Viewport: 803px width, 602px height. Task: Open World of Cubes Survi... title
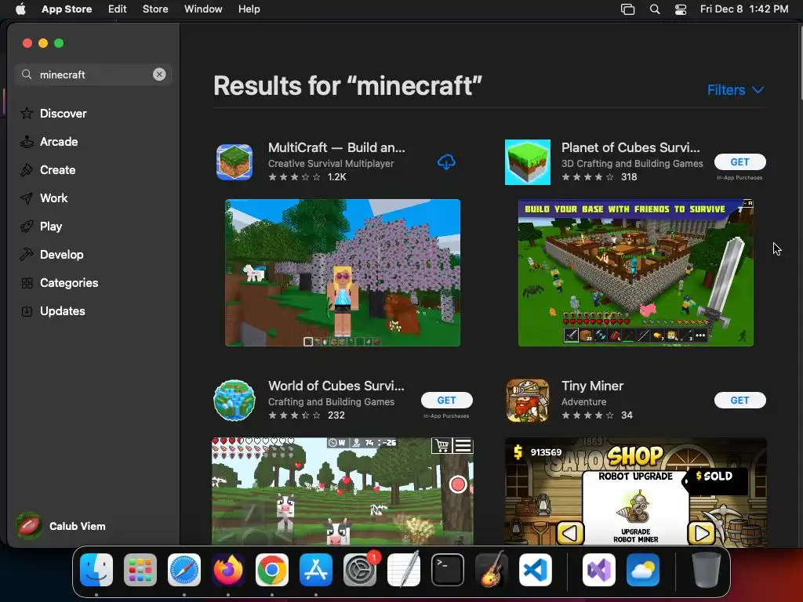(336, 386)
